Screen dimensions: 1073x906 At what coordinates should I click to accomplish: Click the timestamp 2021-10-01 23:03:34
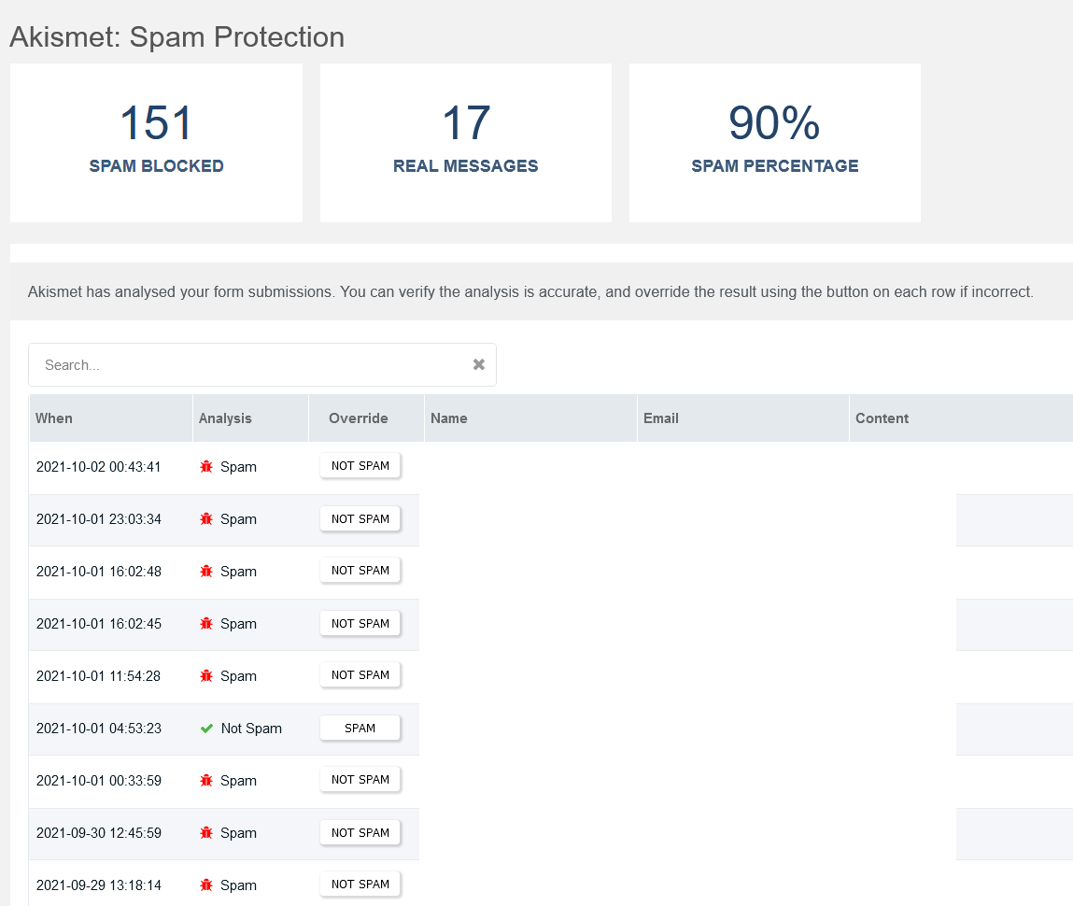tap(99, 519)
